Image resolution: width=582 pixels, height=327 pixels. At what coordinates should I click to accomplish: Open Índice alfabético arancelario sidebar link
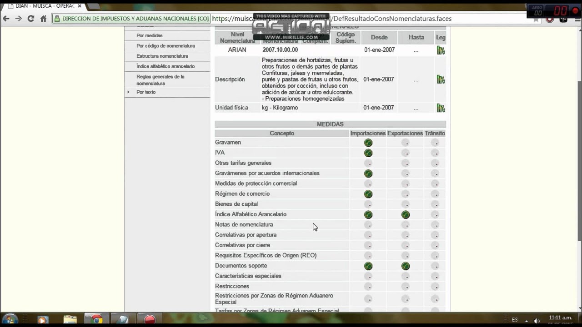pos(166,66)
